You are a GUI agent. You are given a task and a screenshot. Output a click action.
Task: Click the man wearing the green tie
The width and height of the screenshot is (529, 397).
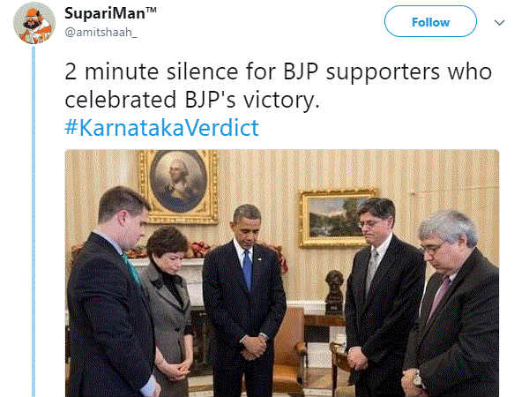pos(112,294)
